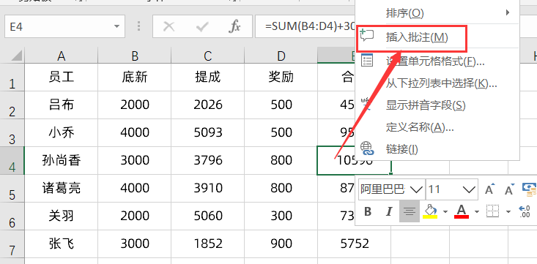Select cell containing 吕布
This screenshot has width=537, height=264.
62,105
